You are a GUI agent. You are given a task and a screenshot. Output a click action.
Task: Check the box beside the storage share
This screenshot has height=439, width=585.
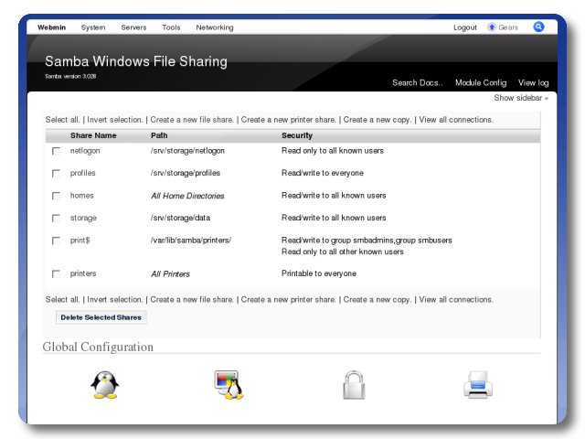pyautogui.click(x=56, y=219)
